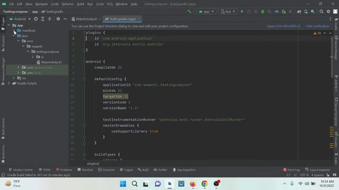Open the Android view selector dropdown
This screenshot has width=339, height=190.
coord(20,19)
